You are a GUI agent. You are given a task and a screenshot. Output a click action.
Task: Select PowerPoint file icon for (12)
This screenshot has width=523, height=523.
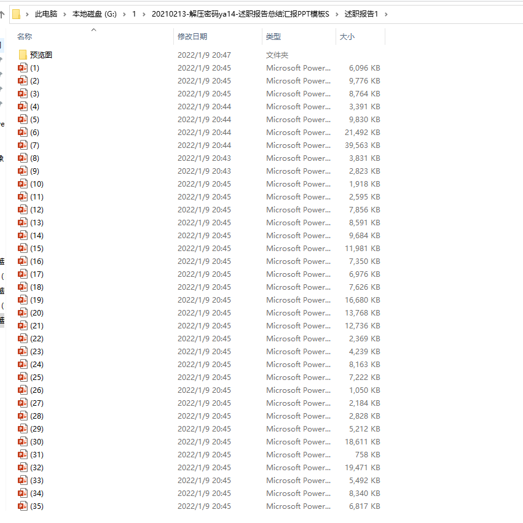23,209
